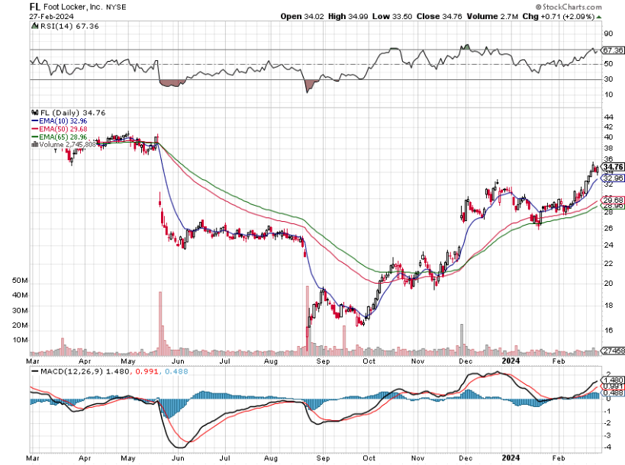The height and width of the screenshot is (465, 625).
Task: Click the blue 32.96 EMA tag on price axis
Action: click(x=613, y=178)
